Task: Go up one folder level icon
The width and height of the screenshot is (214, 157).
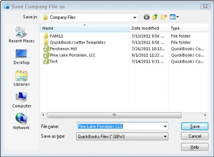Action: [155, 17]
